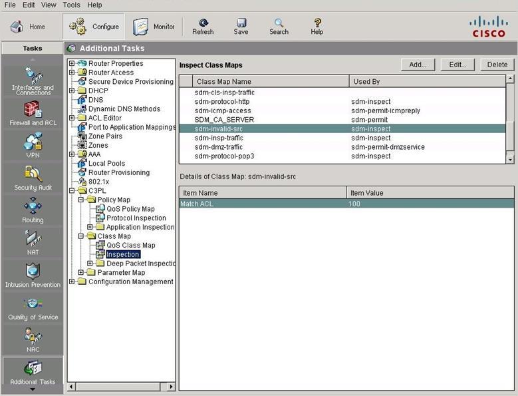Open the Routing task
The width and height of the screenshot is (518, 396).
tap(33, 210)
